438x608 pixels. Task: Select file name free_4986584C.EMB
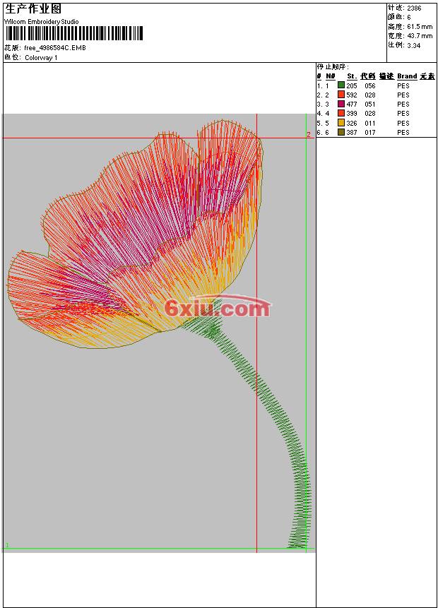(x=55, y=48)
